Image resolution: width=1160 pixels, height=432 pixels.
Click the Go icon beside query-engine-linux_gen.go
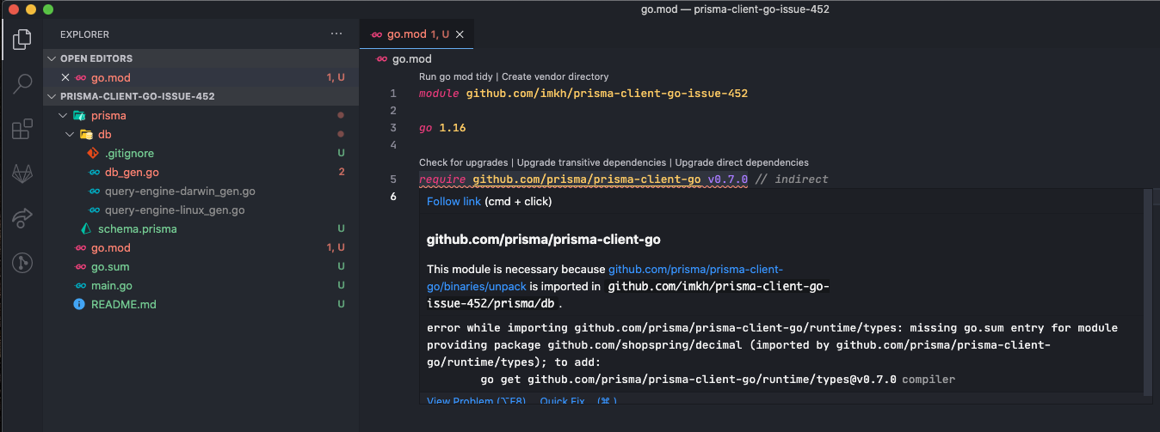click(93, 210)
